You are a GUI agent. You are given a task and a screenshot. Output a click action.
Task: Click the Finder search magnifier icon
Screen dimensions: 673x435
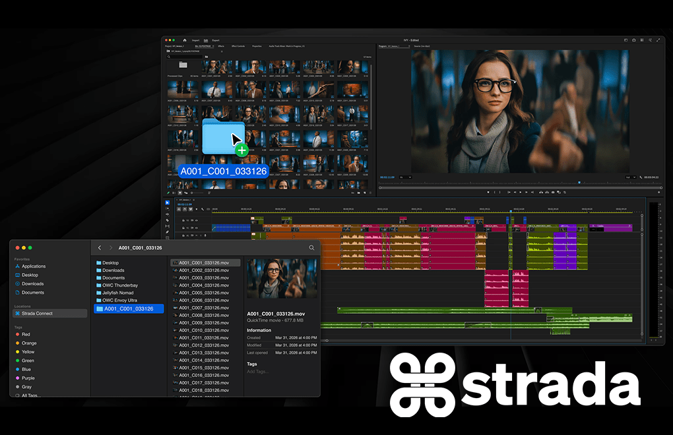click(x=311, y=248)
